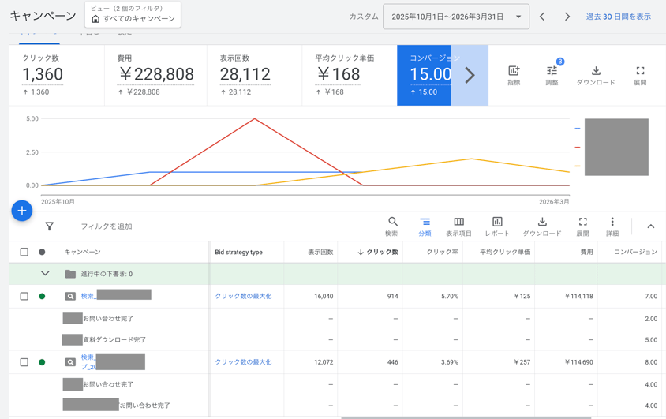Click the 3.69% click rate cell
The width and height of the screenshot is (666, 419).
(449, 362)
